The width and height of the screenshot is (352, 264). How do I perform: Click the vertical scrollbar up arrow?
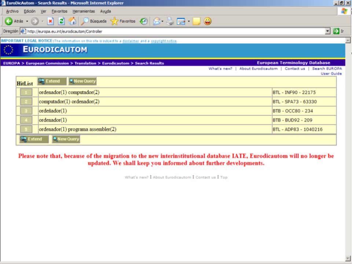click(348, 40)
